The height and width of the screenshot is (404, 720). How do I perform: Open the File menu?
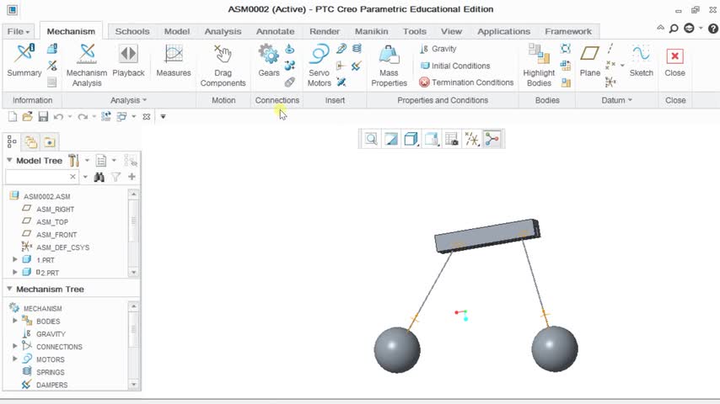pos(19,31)
